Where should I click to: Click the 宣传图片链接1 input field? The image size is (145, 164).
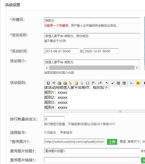tap(92, 160)
